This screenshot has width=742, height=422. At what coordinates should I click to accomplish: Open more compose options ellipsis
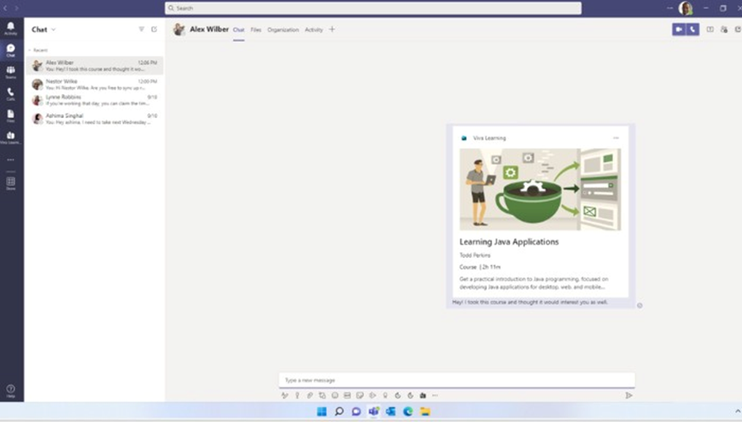point(435,395)
